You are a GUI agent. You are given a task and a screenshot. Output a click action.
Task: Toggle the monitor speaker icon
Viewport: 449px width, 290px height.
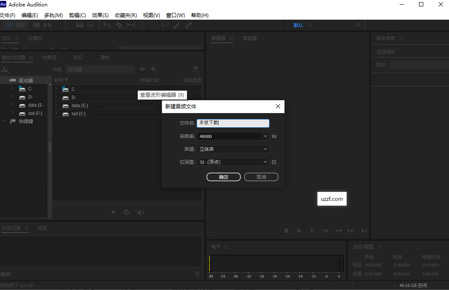140,212
